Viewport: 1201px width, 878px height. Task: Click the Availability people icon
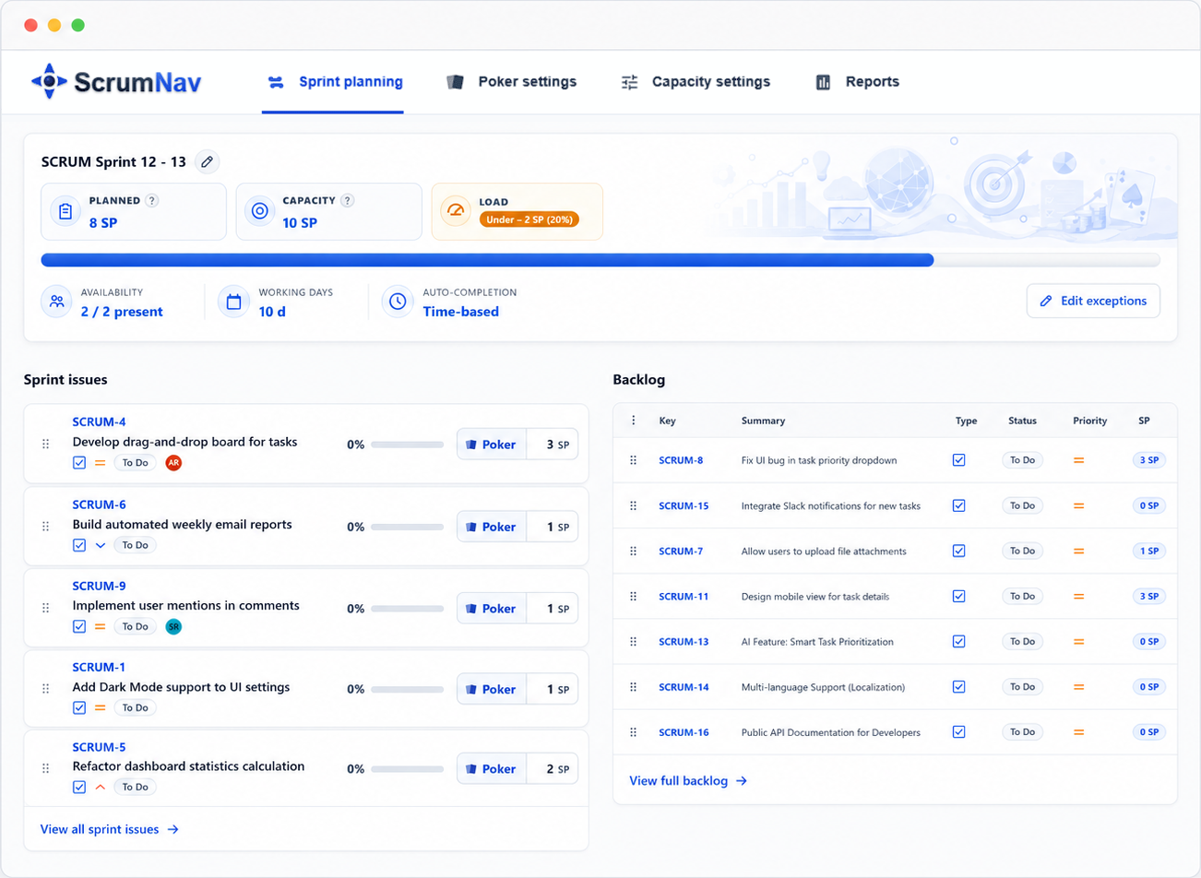[x=56, y=302]
